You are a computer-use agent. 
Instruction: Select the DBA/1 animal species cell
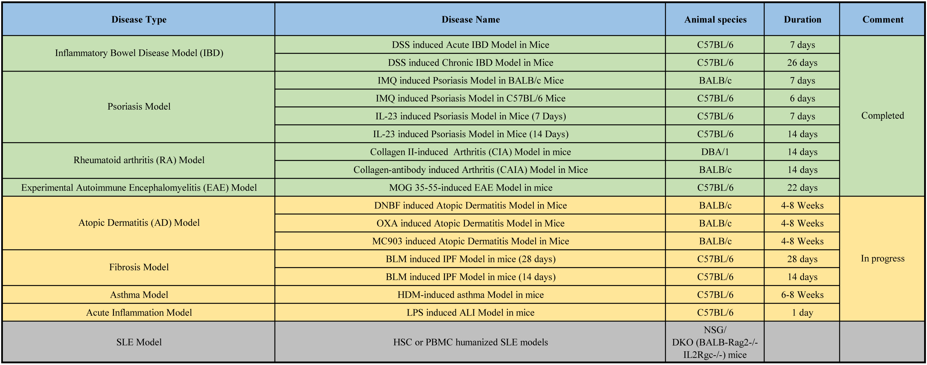coord(715,152)
